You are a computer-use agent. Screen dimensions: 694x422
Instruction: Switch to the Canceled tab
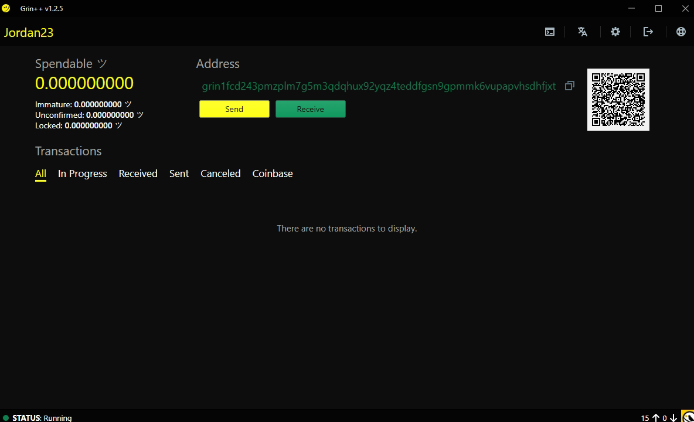pos(220,174)
